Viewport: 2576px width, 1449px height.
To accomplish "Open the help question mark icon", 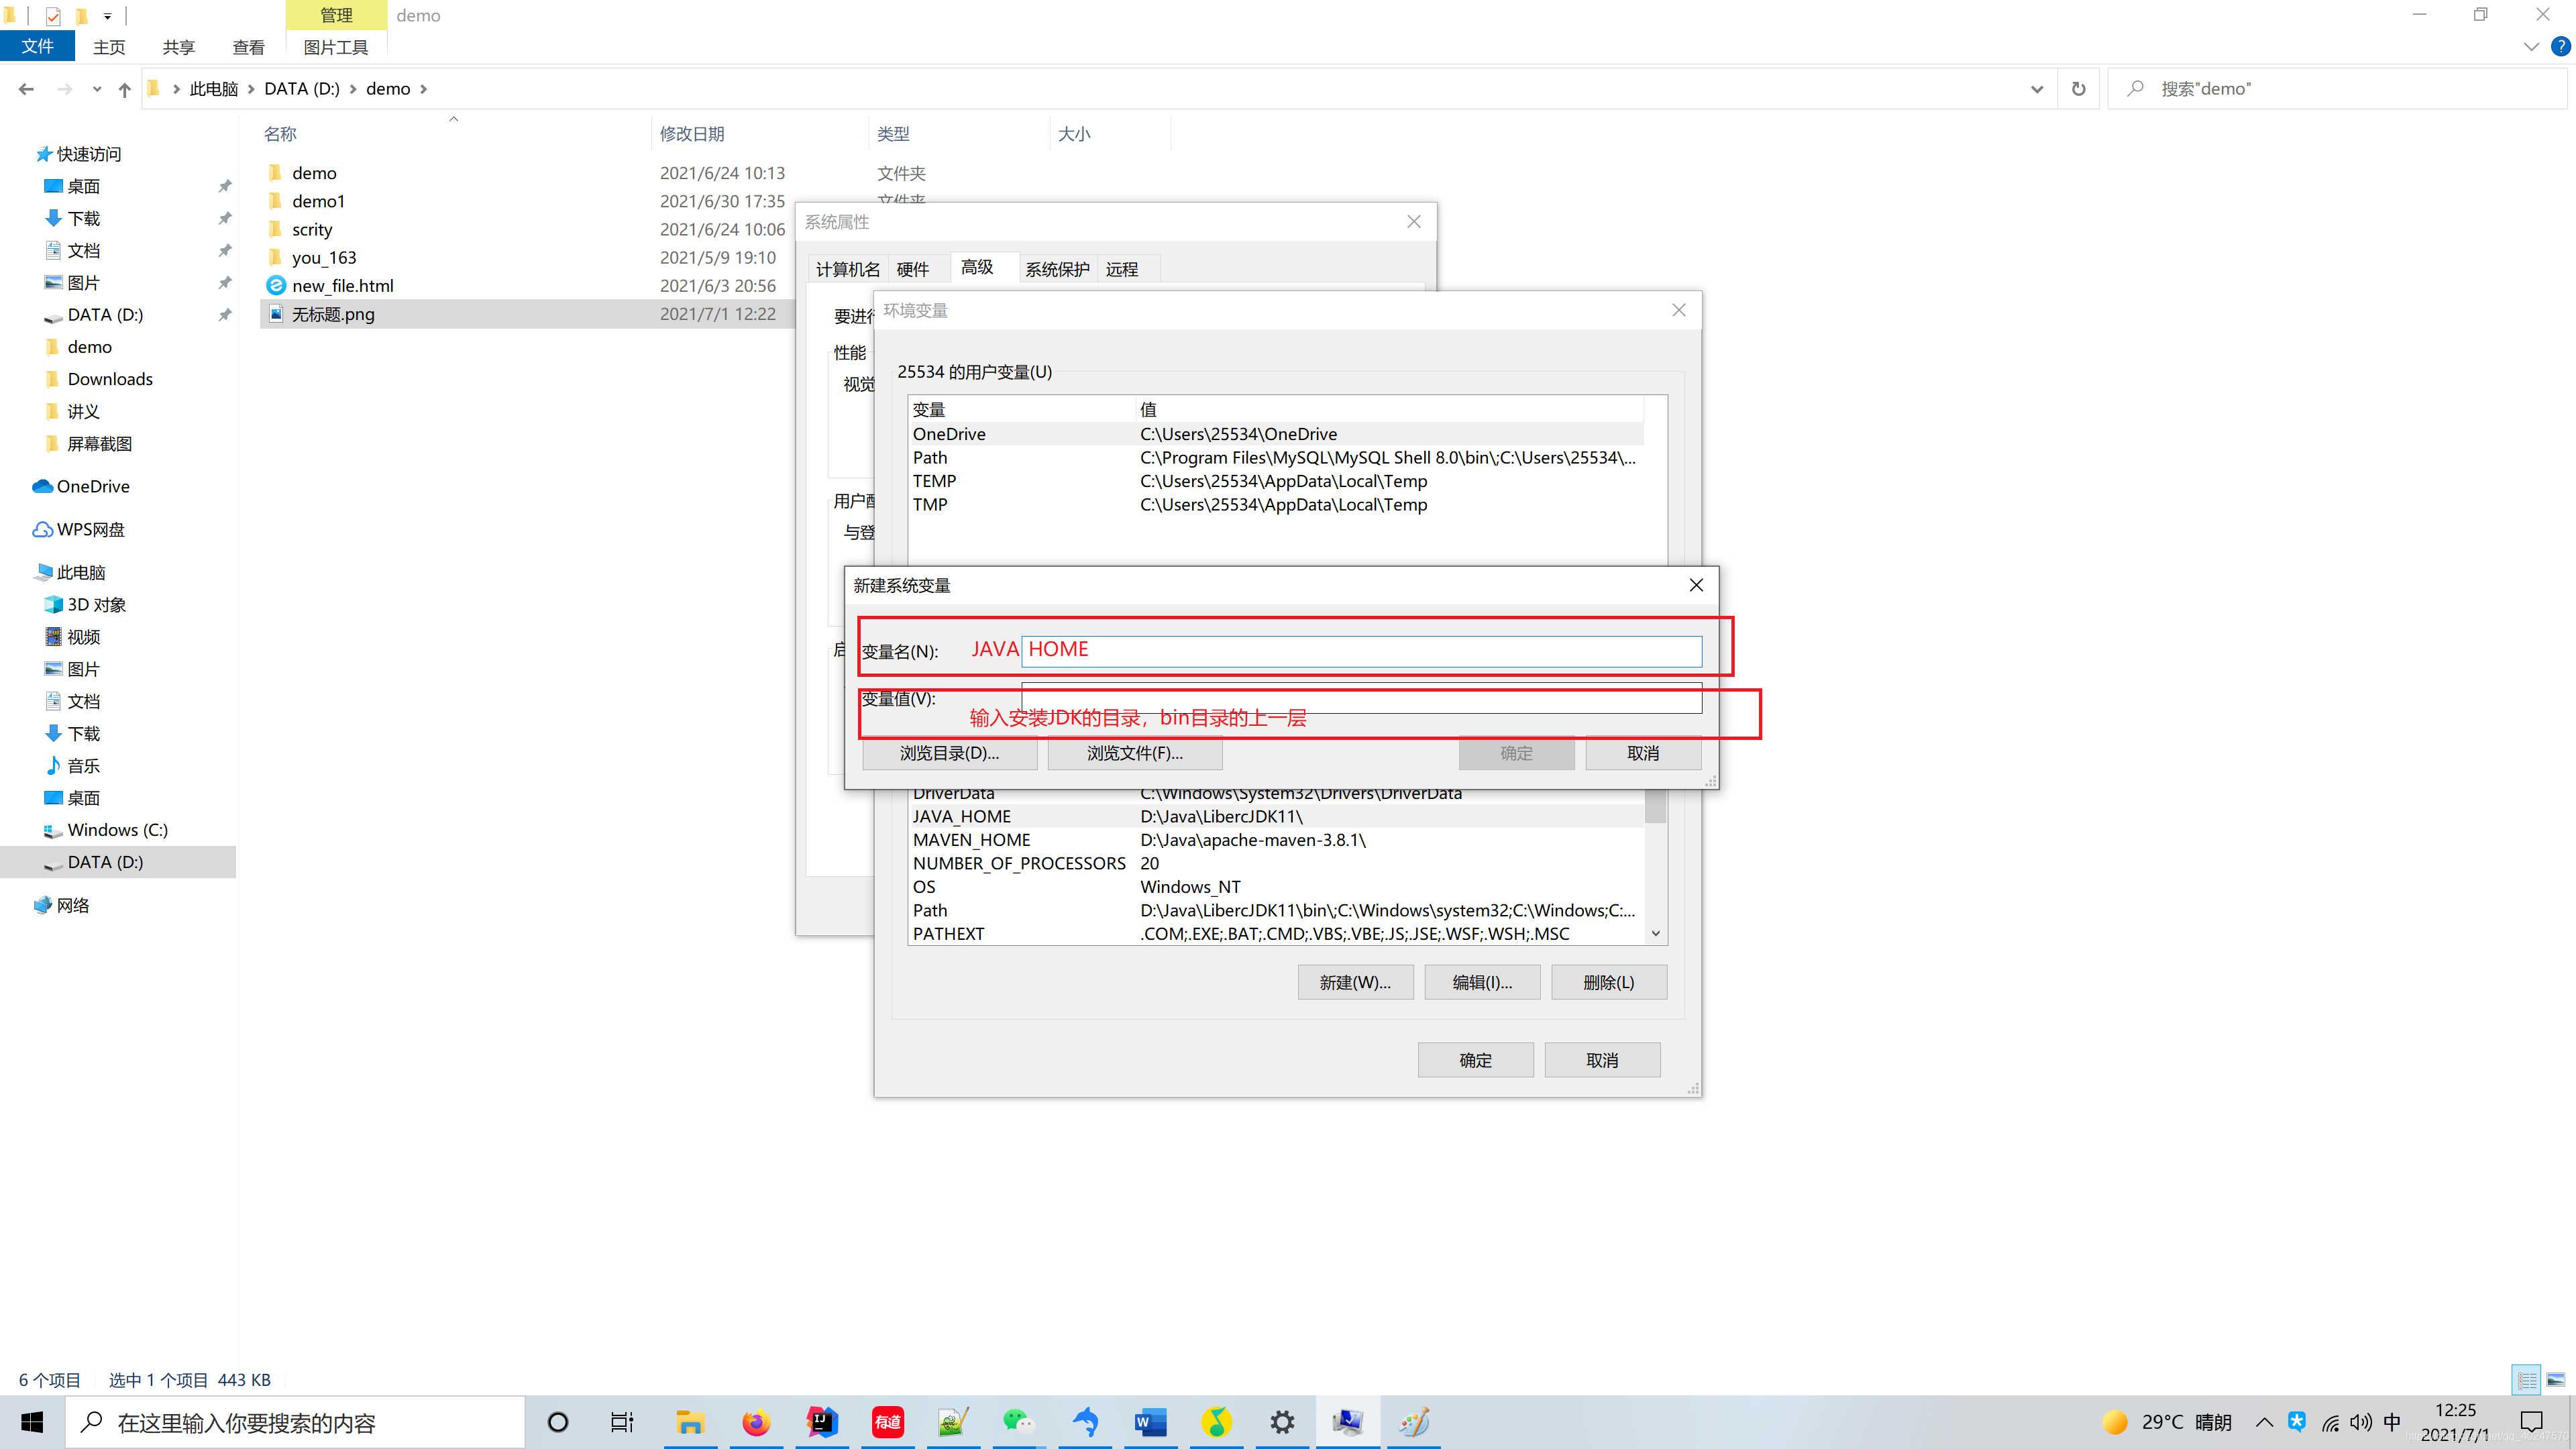I will click(x=2560, y=47).
